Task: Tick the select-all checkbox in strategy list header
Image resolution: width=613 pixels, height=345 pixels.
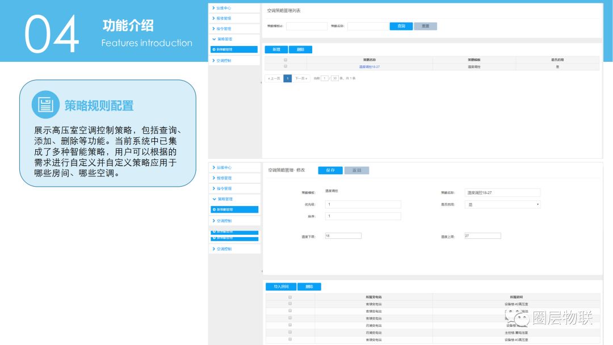Action: (285, 60)
